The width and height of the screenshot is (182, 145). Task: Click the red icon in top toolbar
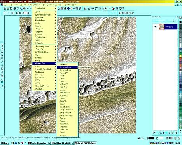[x=114, y=9]
